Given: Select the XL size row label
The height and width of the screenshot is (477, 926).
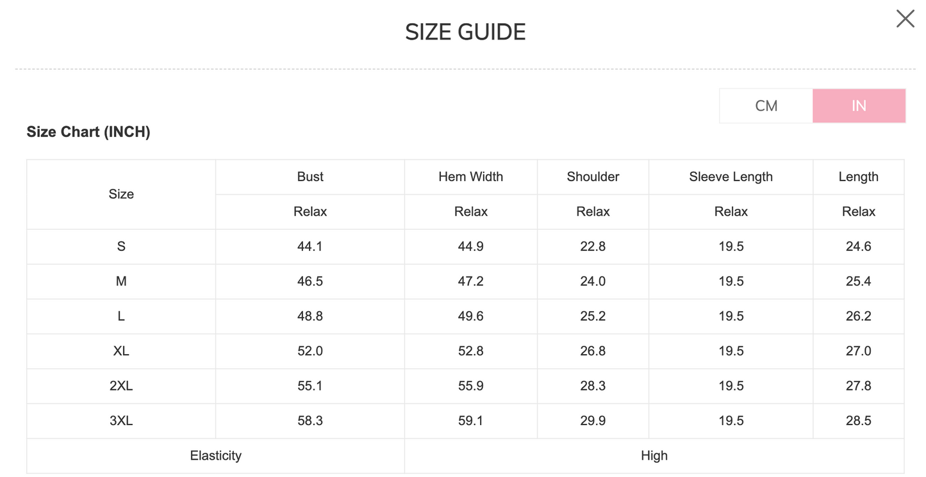Looking at the screenshot, I should pos(121,351).
